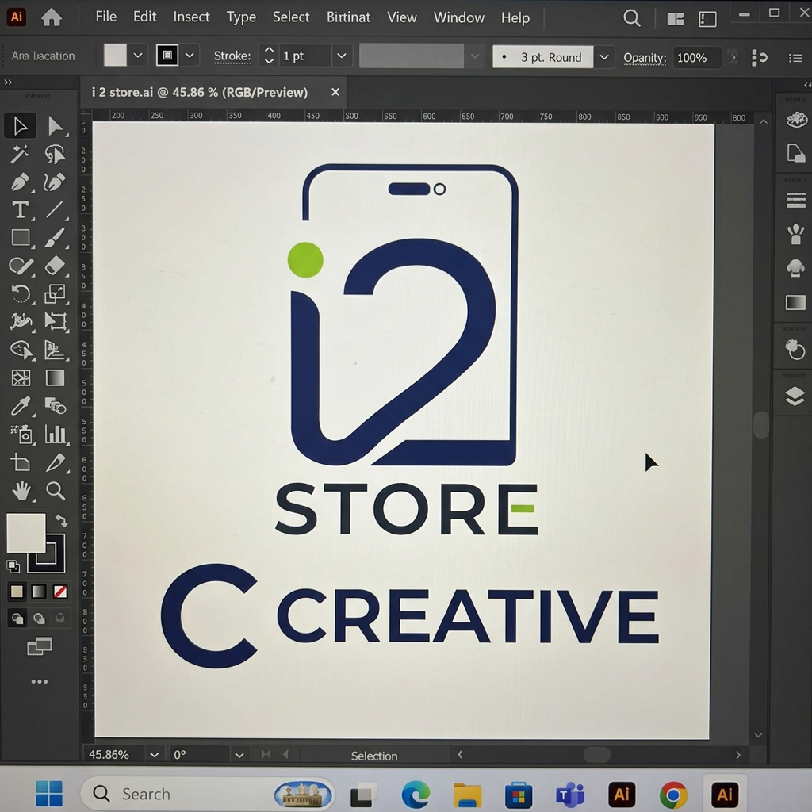
Task: Select the Hand tool
Action: pyautogui.click(x=21, y=490)
